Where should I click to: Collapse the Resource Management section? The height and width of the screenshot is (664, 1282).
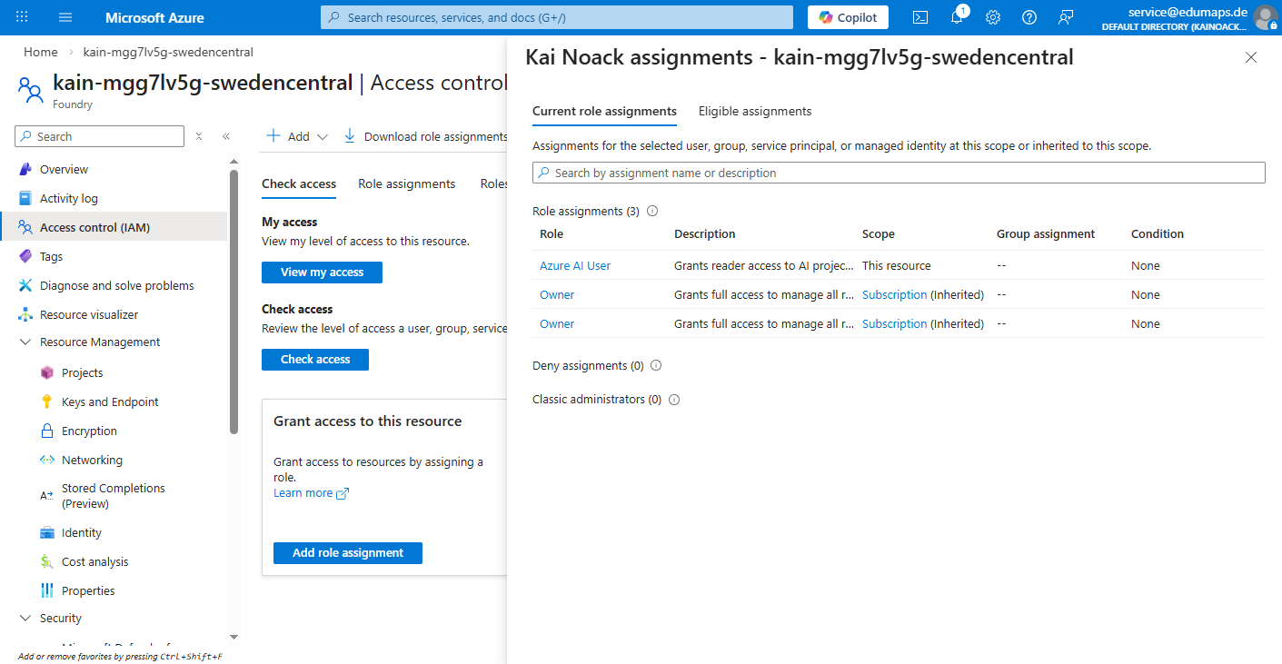pos(25,342)
